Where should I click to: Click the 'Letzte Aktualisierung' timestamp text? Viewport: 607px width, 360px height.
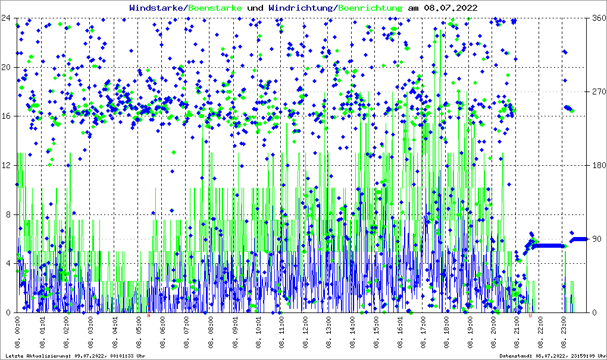point(75,356)
